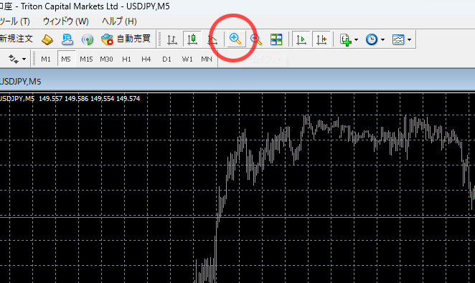Open the ウィンドウ (W) menu

pyautogui.click(x=66, y=21)
